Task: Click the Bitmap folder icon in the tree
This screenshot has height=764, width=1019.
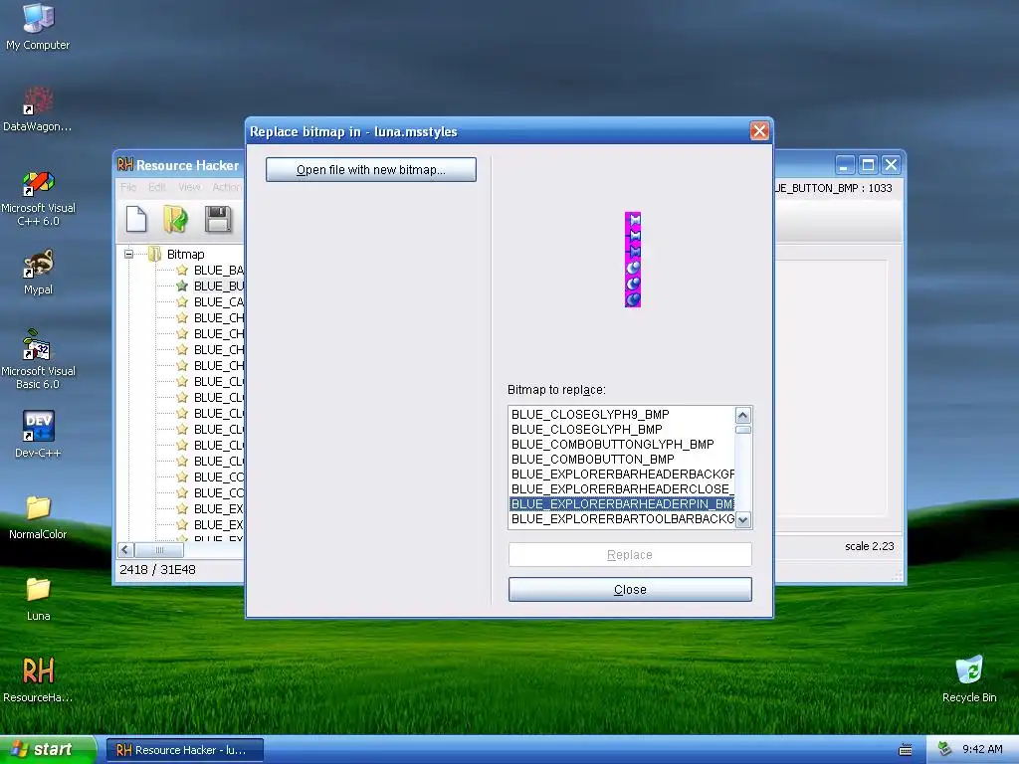Action: pos(154,254)
